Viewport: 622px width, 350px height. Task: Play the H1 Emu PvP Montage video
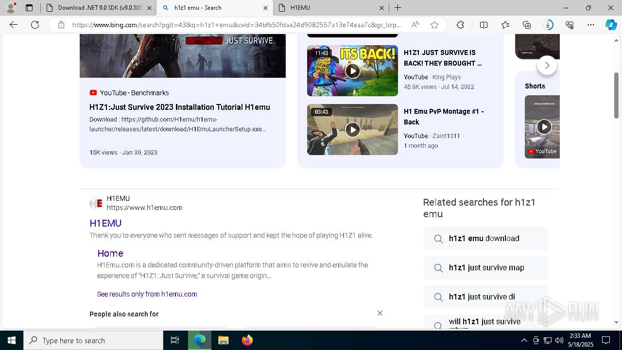point(352,129)
